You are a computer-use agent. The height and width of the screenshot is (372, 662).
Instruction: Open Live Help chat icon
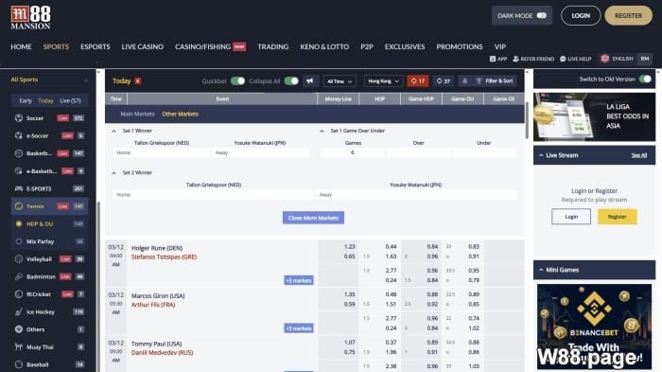pyautogui.click(x=563, y=59)
